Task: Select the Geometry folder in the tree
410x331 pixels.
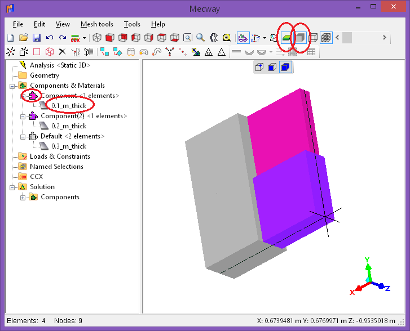Action: (x=45, y=75)
